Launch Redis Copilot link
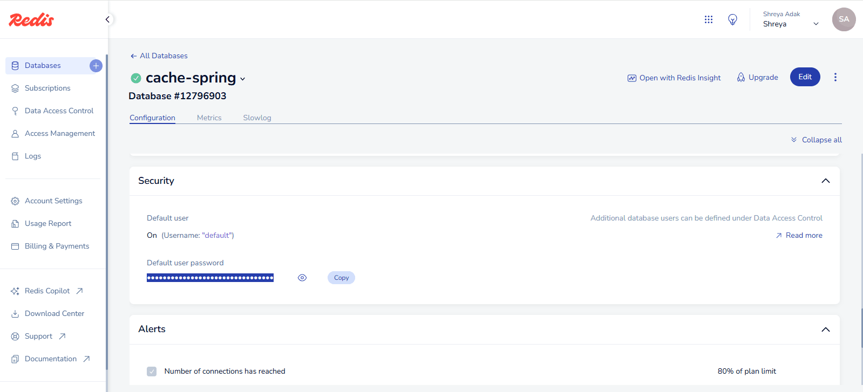 coord(47,291)
